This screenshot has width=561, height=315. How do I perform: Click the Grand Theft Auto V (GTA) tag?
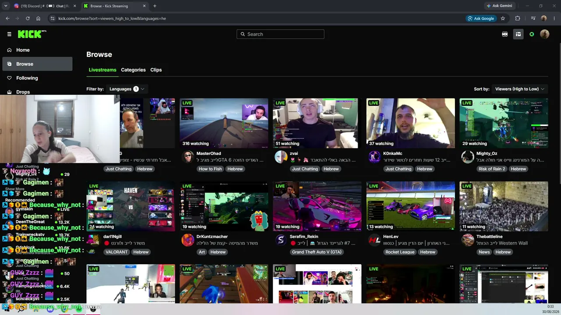click(x=317, y=252)
